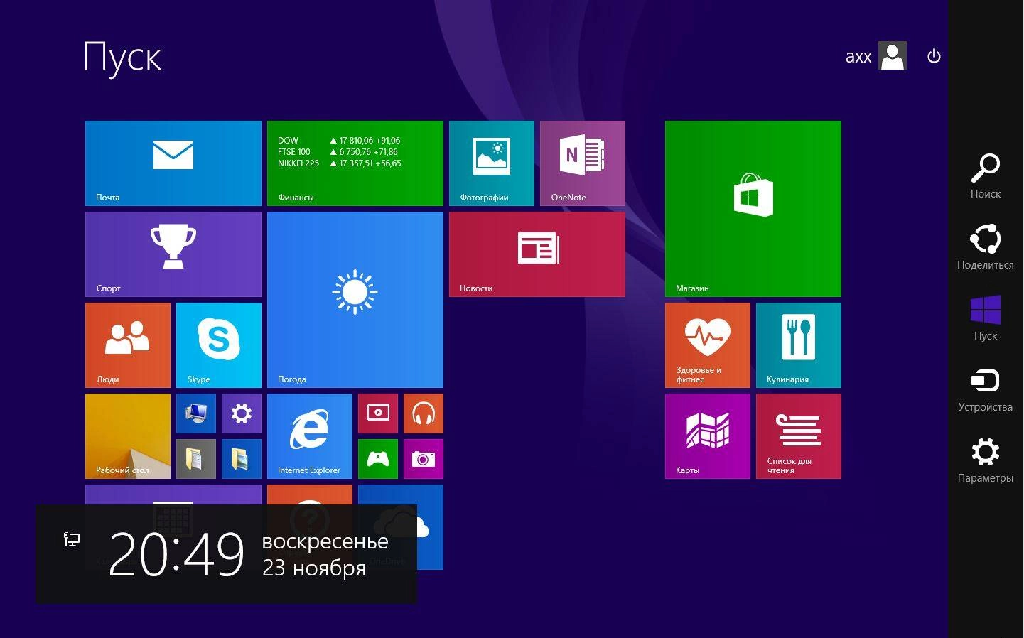This screenshot has height=638, width=1024.
Task: Click the 20:49 clock display
Action: (176, 554)
